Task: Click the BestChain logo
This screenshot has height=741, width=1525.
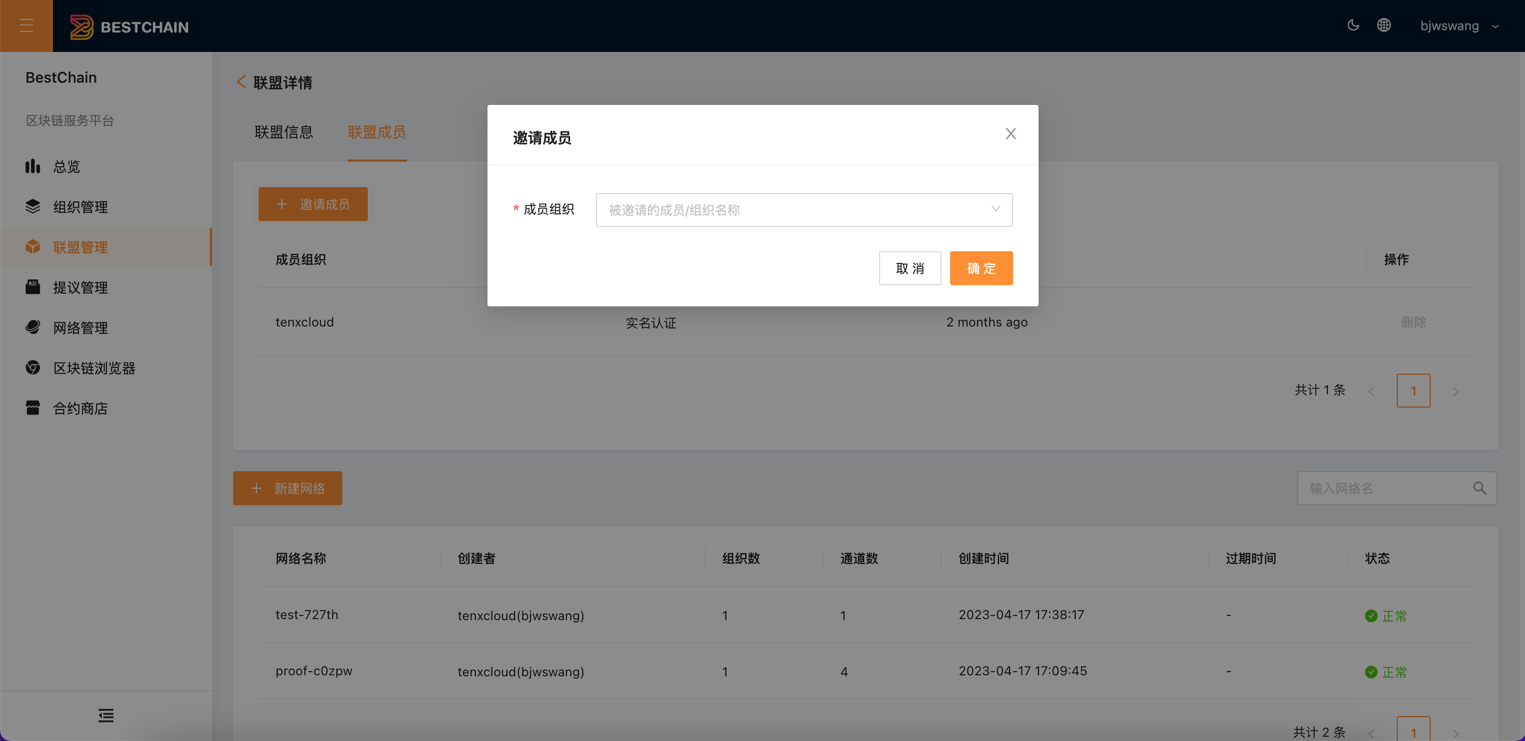Action: (x=130, y=27)
